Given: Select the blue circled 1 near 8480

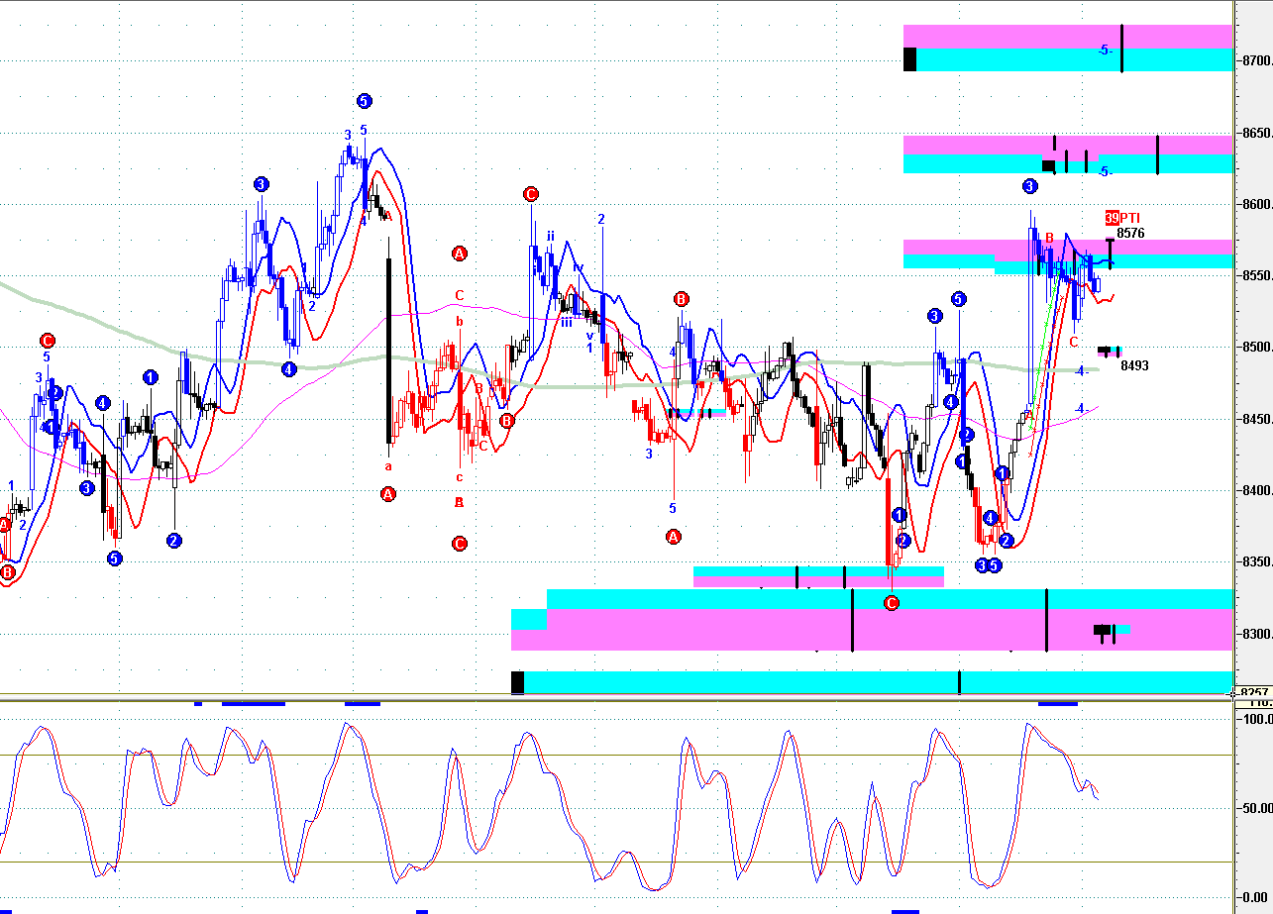Looking at the screenshot, I should 150,377.
